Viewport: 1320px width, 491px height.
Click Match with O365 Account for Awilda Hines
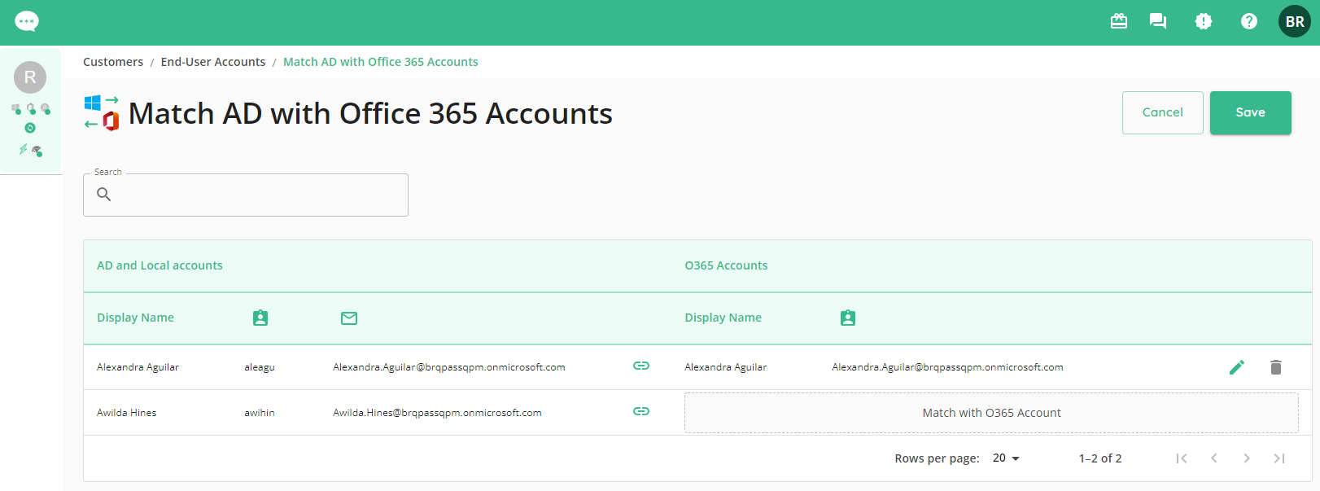tap(991, 413)
